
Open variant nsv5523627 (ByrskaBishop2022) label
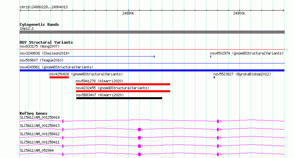242,74
